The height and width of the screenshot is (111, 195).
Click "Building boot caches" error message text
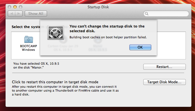pos(108,37)
